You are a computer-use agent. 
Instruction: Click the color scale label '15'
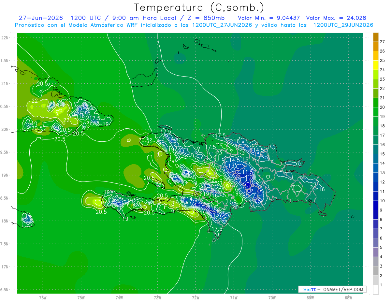tap(382, 154)
